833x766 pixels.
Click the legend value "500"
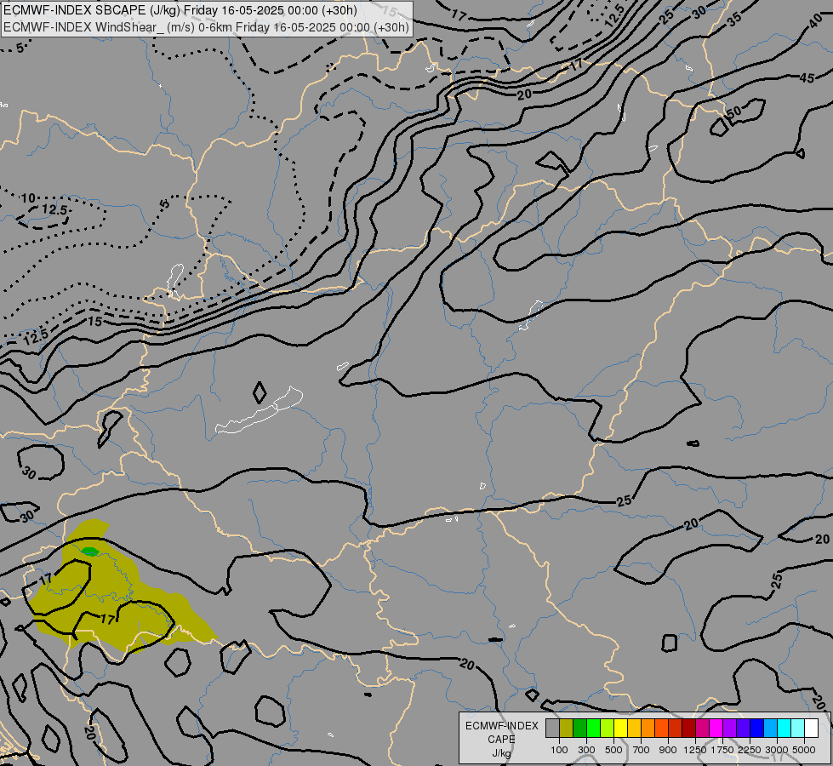(x=613, y=750)
